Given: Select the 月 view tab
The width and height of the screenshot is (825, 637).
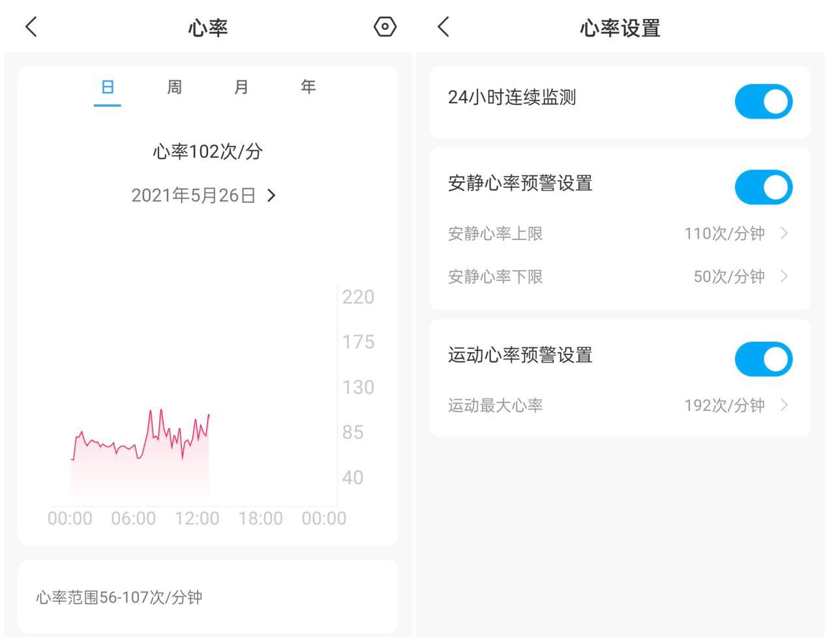Looking at the screenshot, I should (241, 87).
